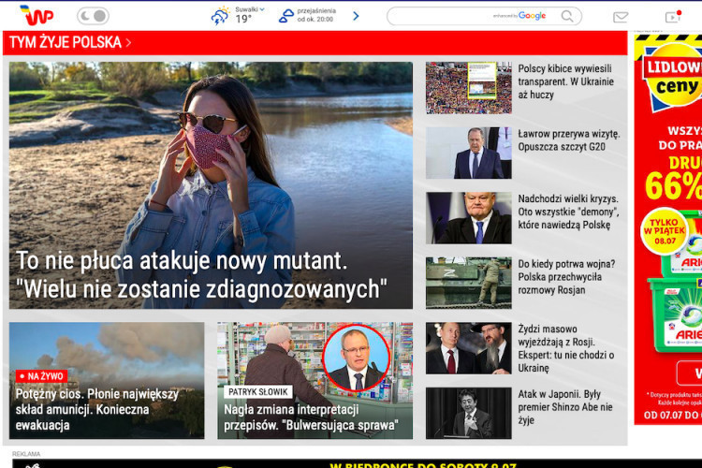Click the magnifying glass search icon

click(567, 16)
